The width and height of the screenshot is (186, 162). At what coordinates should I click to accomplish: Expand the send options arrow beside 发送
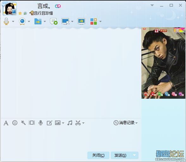click(x=134, y=155)
